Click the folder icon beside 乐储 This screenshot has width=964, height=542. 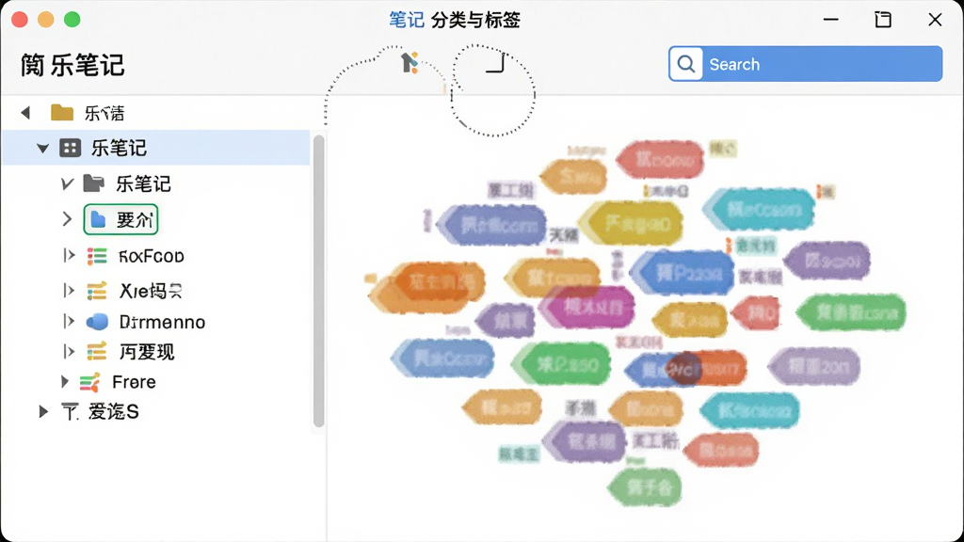[x=62, y=113]
